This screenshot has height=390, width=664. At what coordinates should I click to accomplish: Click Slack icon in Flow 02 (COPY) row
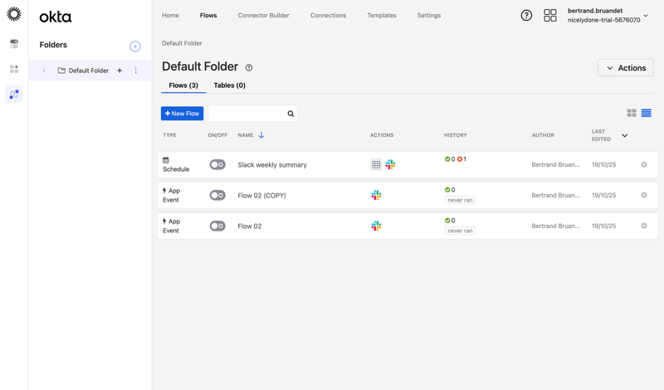(376, 195)
